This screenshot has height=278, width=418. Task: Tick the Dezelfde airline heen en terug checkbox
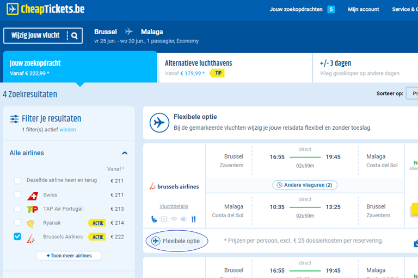pos(17,180)
